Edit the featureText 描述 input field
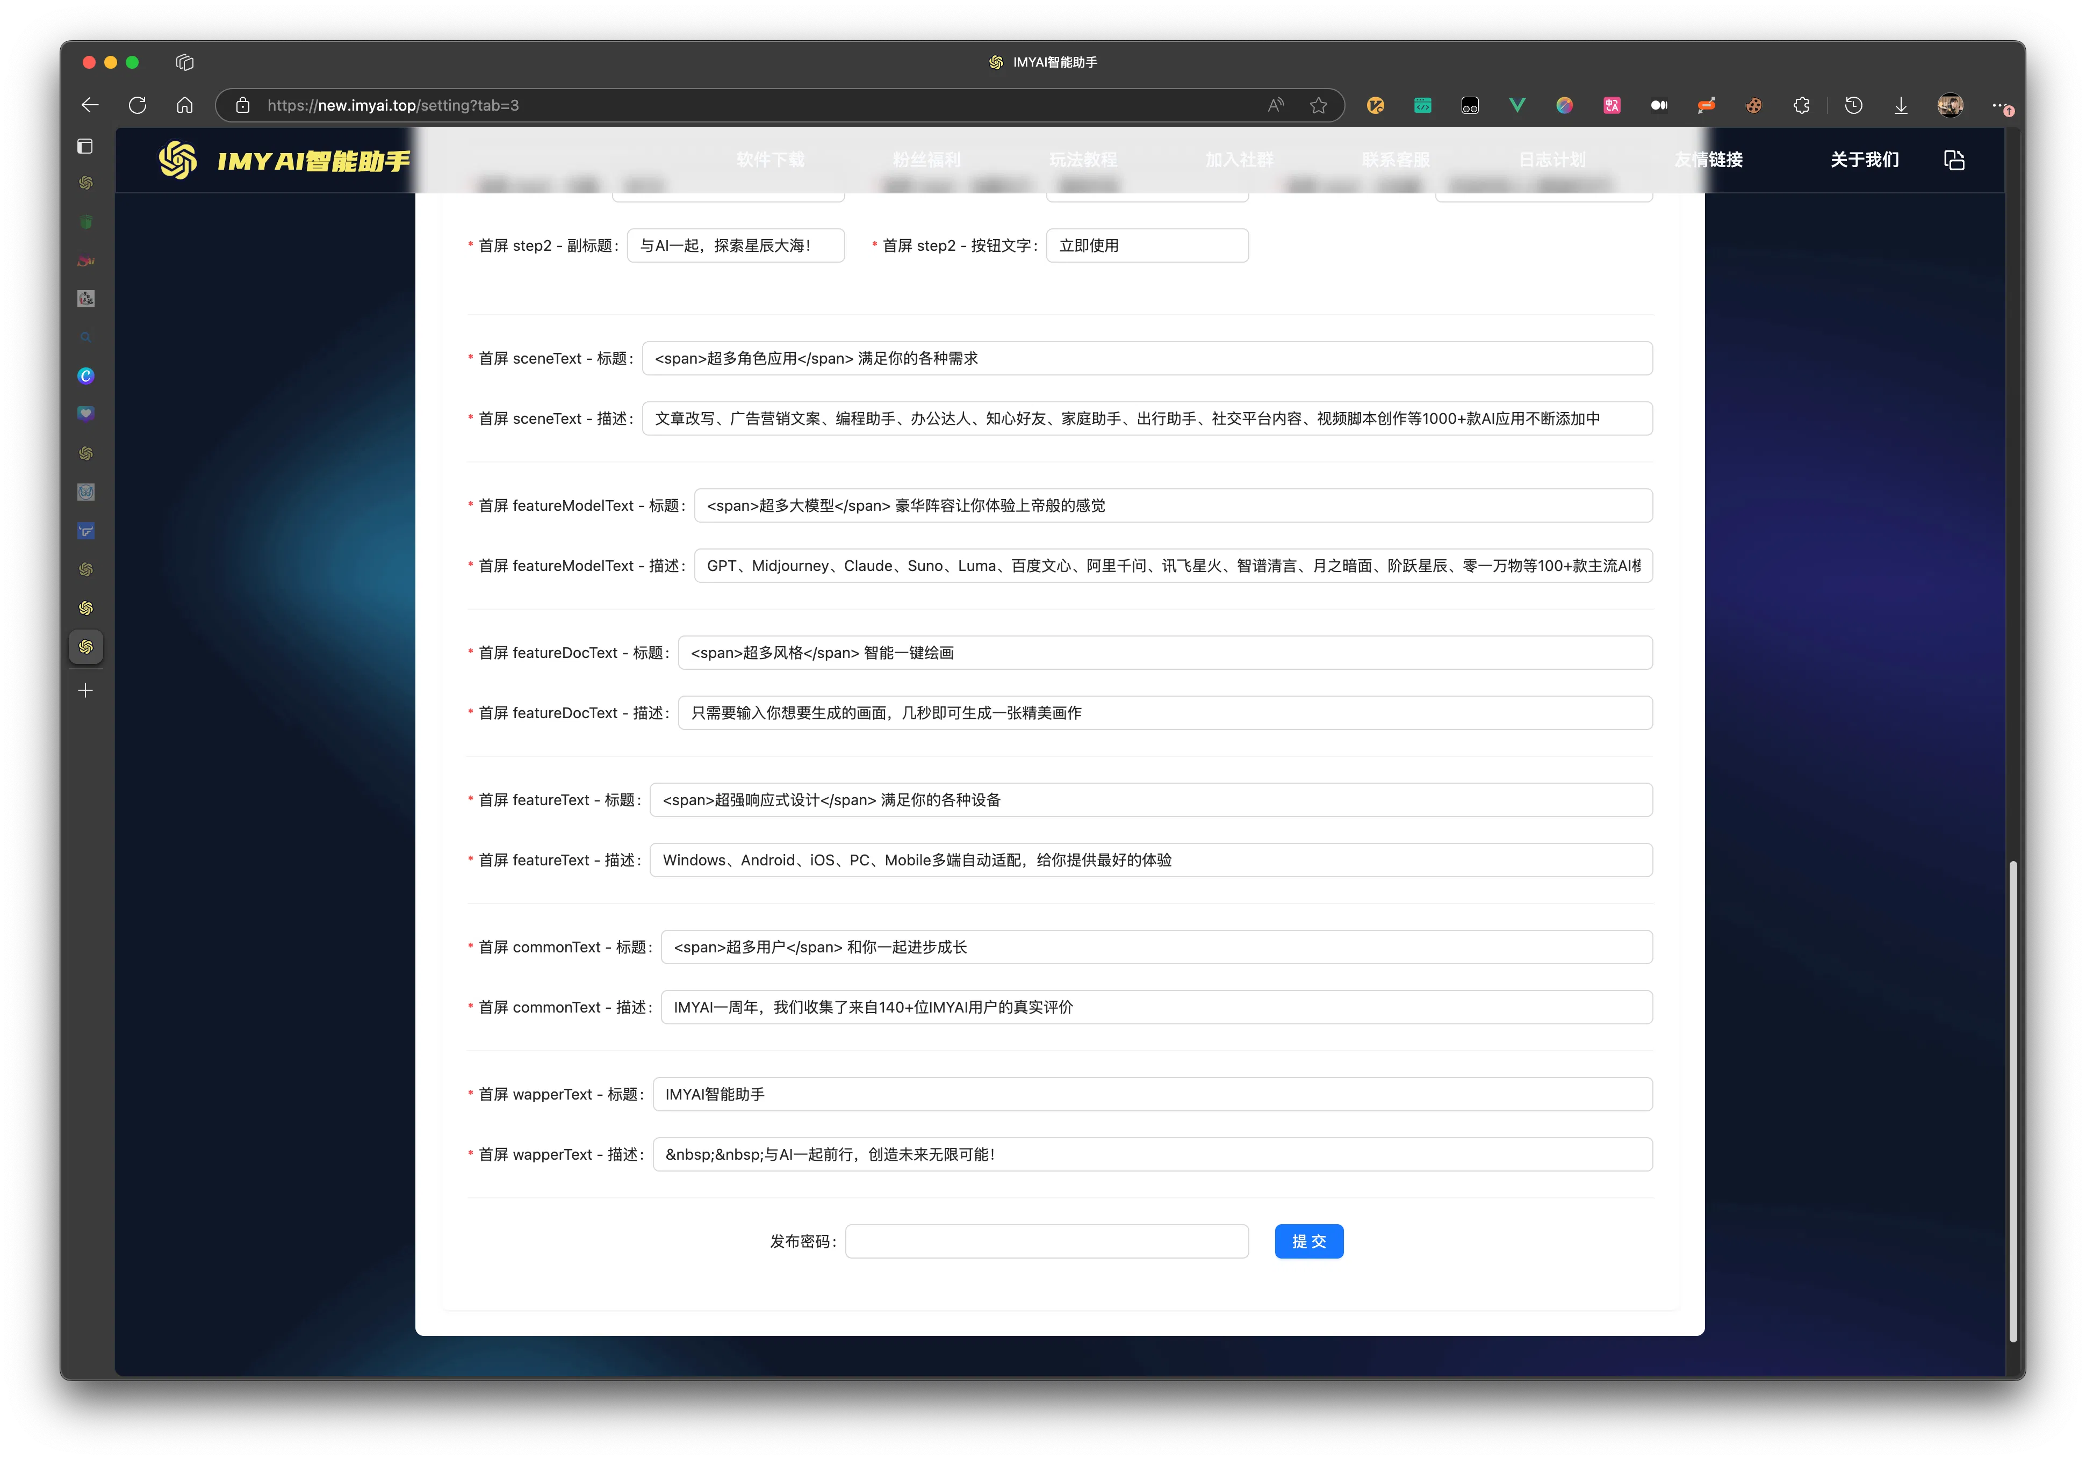Image resolution: width=2086 pixels, height=1460 pixels. coord(1151,860)
